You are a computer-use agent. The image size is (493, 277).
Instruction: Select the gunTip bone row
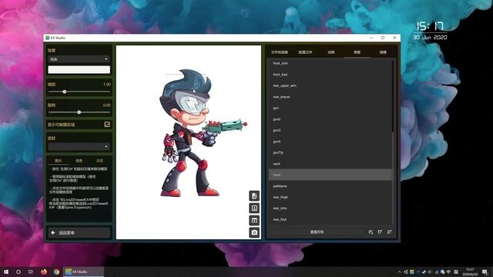[x=330, y=152]
